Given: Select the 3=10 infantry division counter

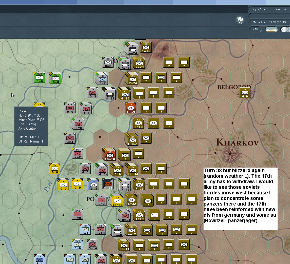Looking at the screenshot, I should pyautogui.click(x=138, y=123).
